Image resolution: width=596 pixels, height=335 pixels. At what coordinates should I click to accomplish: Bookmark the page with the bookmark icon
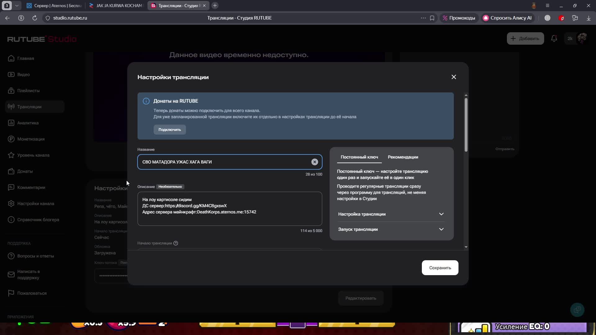[x=432, y=18]
